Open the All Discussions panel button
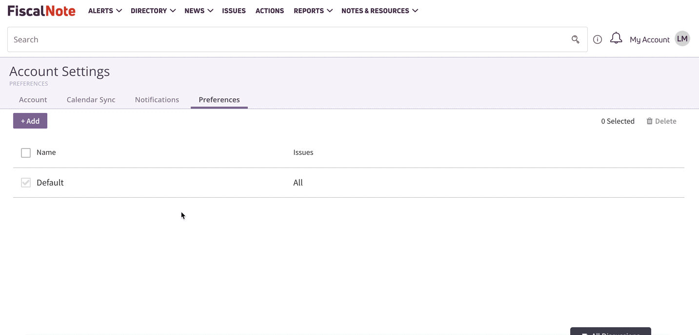This screenshot has height=335, width=699. 611,332
